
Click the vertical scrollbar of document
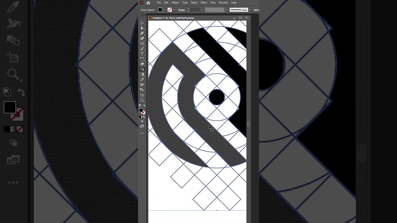point(248,124)
